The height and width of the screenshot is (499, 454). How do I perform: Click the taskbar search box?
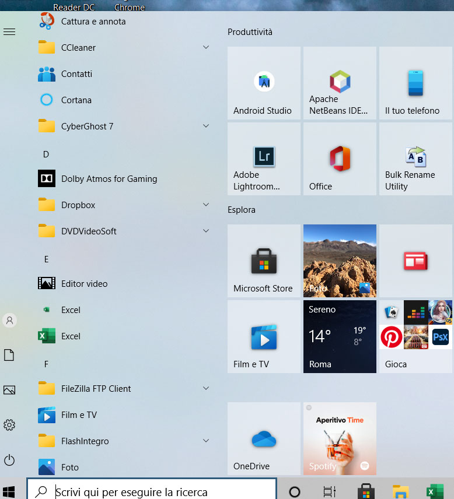152,490
